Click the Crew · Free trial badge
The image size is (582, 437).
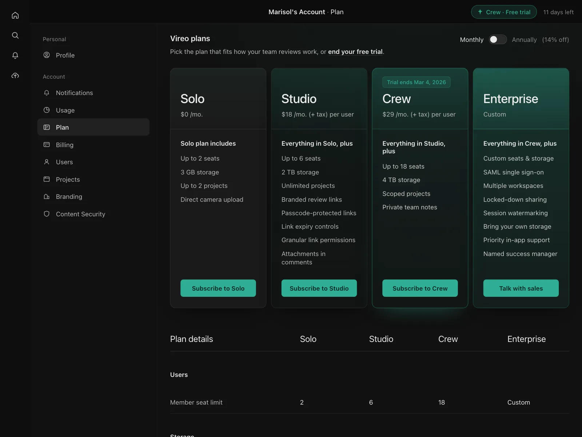(x=504, y=12)
